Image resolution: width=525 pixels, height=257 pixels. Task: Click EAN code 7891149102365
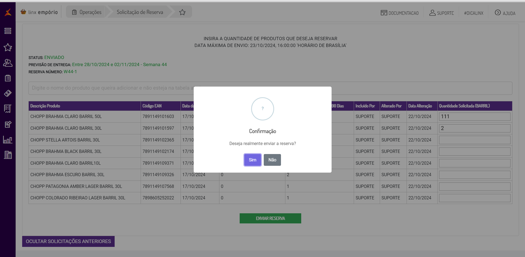(x=158, y=140)
